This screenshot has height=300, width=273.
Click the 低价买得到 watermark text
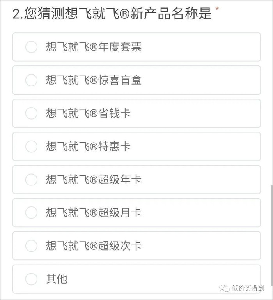[248, 288]
